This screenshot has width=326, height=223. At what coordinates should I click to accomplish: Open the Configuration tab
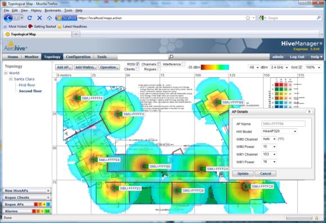click(x=78, y=57)
